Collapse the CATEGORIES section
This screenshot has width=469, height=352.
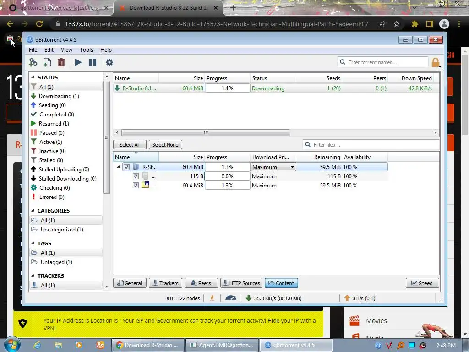point(33,211)
